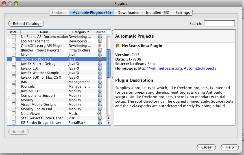This screenshot has width=244, height=155.
Task: Click the scroll down arrow in plugin list
Action: [x=109, y=123]
